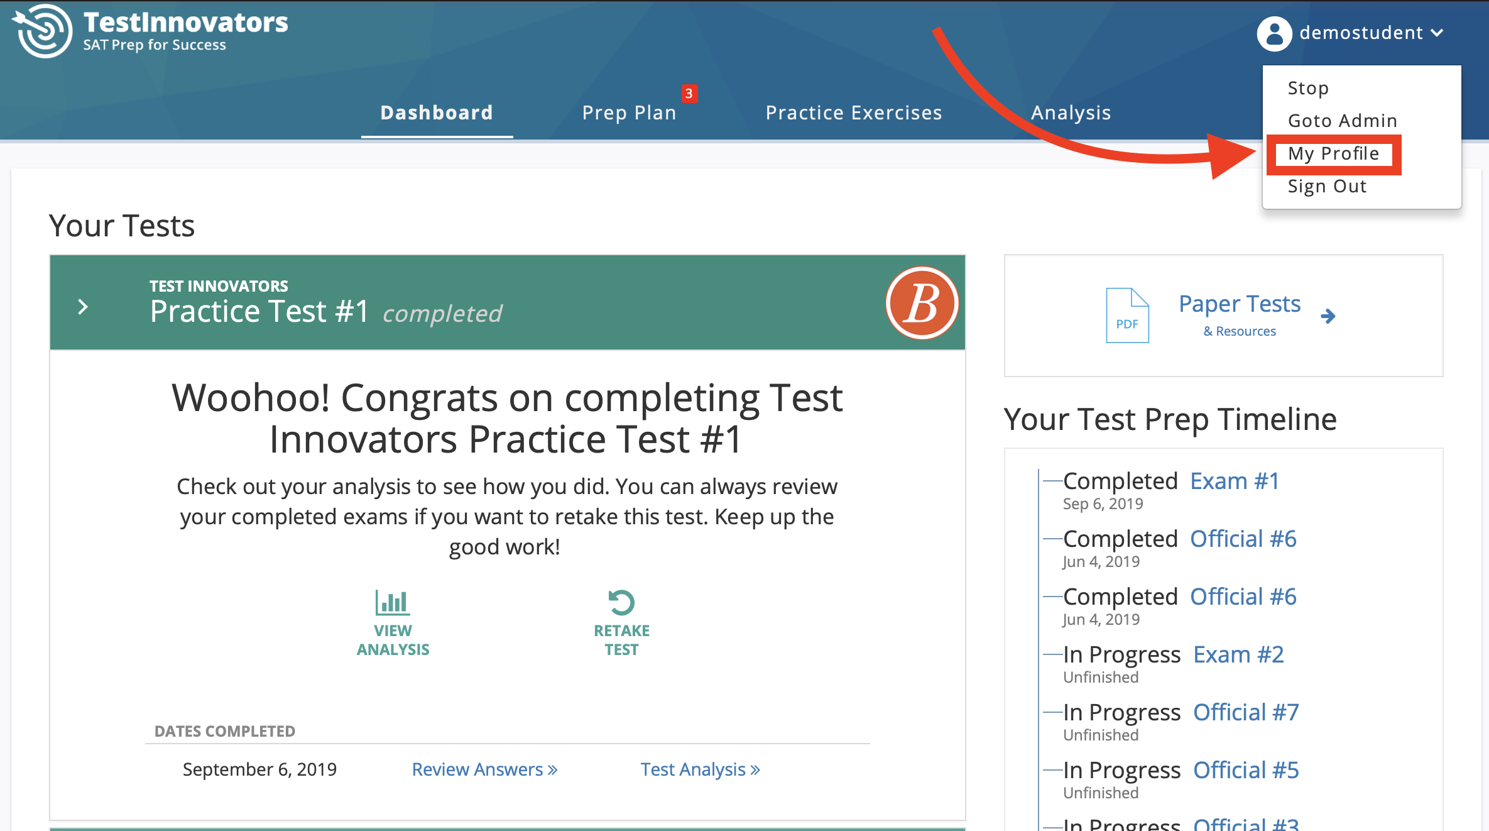
Task: Open the Review Answers link
Action: (x=484, y=769)
